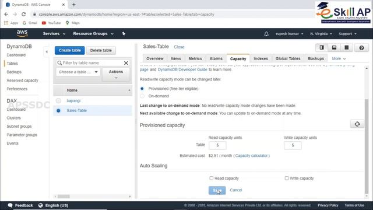Open the Apps bookmark shortcut
373x210 pixels.
click(11, 23)
